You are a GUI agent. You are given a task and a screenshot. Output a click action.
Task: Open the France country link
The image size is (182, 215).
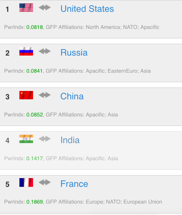tap(74, 184)
